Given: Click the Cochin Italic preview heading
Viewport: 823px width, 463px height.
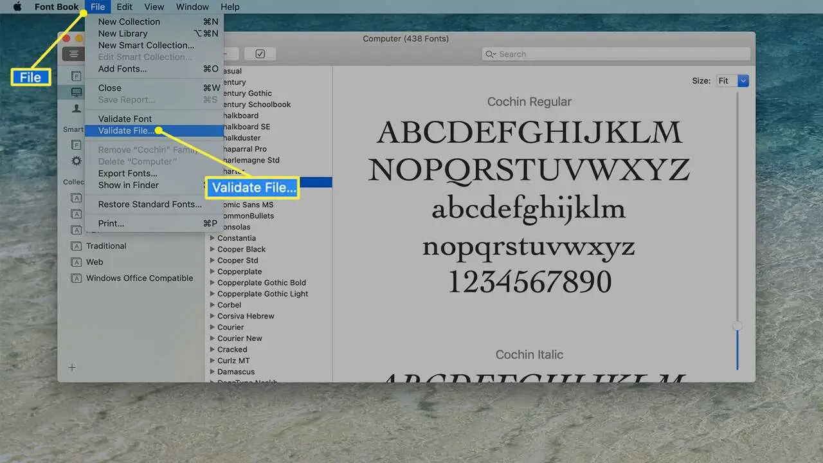Looking at the screenshot, I should pos(529,354).
